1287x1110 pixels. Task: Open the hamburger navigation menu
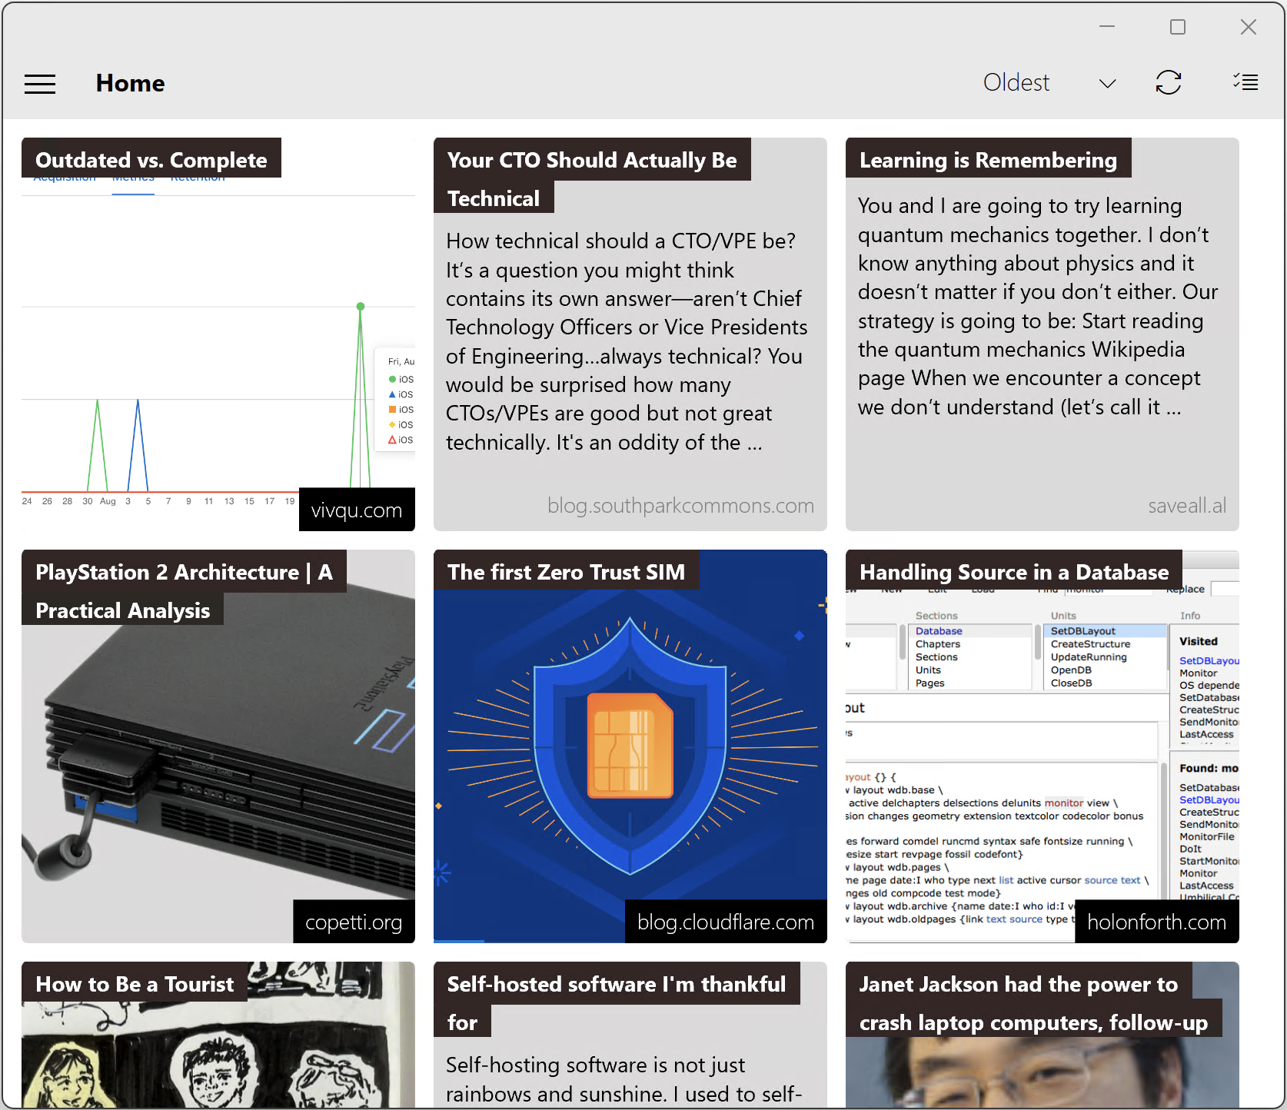click(x=40, y=83)
